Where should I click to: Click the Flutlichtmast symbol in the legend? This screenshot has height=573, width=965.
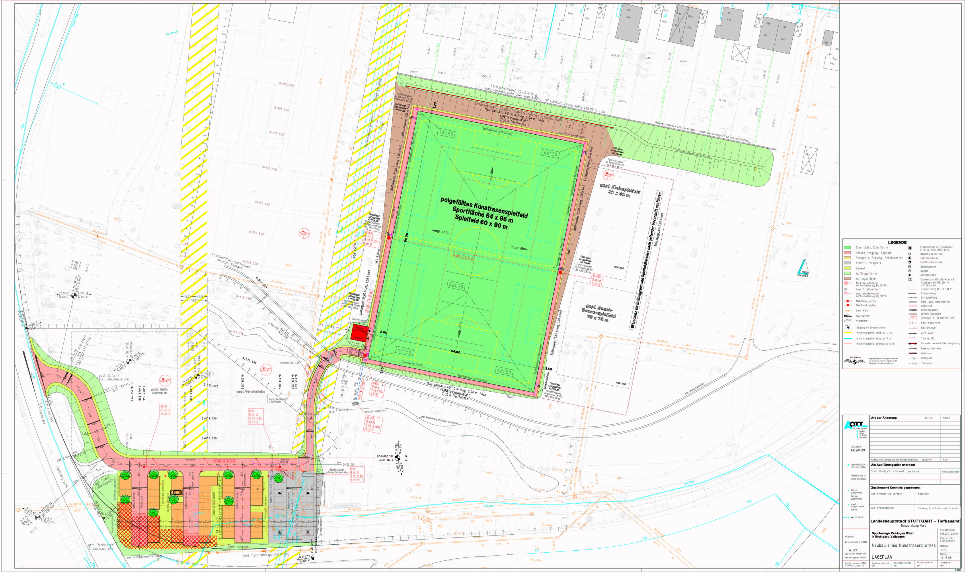[x=910, y=248]
